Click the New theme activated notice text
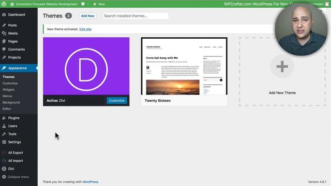This screenshot has width=331, height=186. coord(63,29)
